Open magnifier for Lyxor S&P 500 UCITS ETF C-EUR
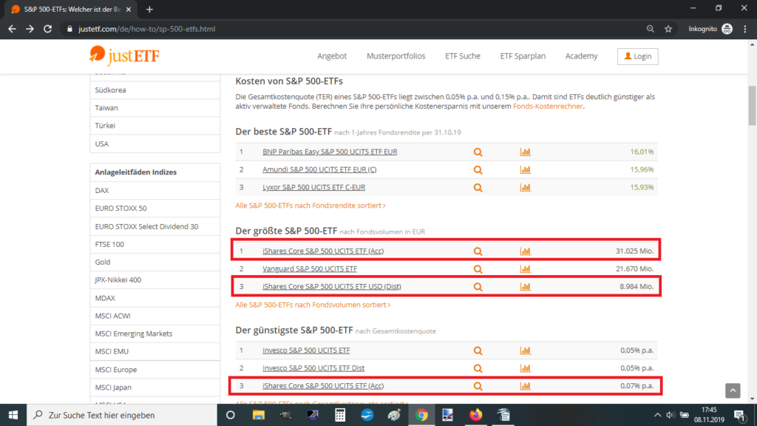This screenshot has height=426, width=757. pyautogui.click(x=478, y=188)
